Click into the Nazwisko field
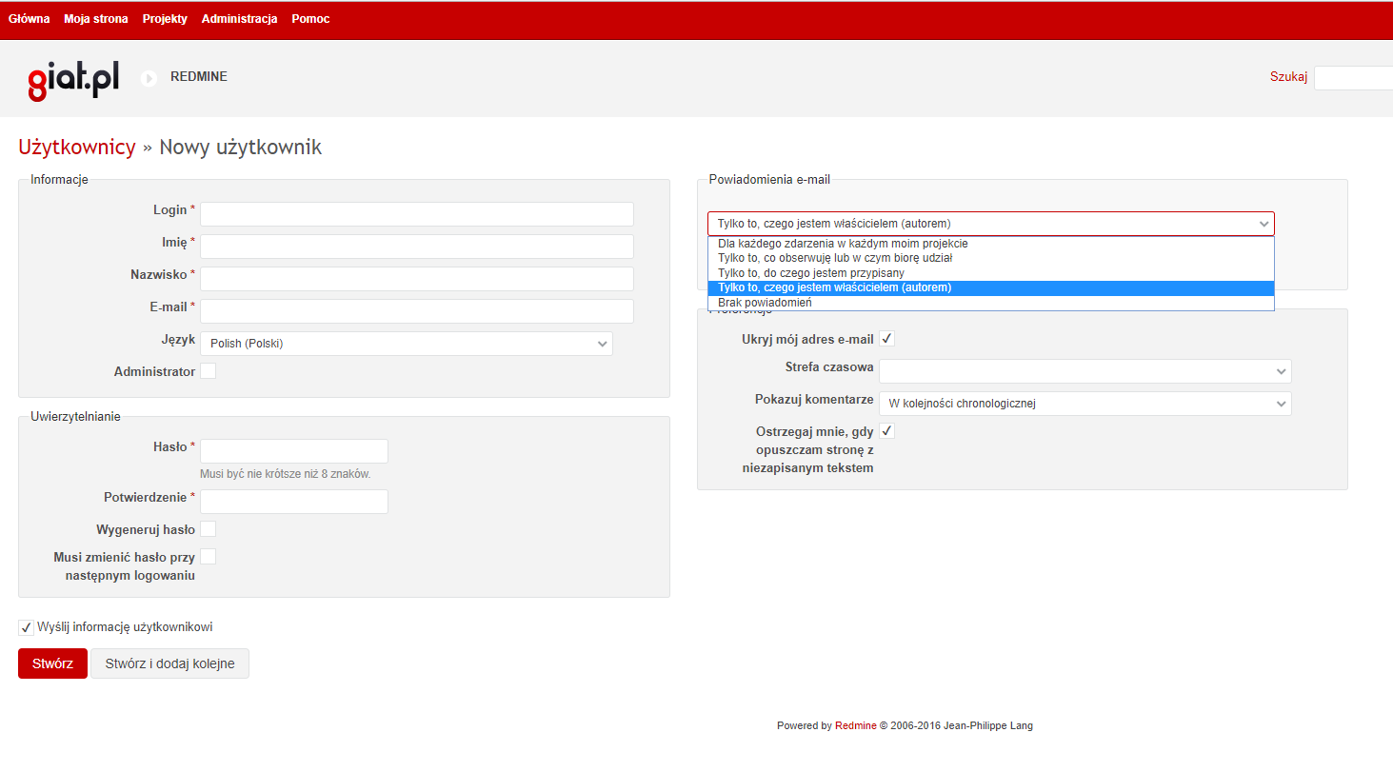1393x772 pixels. pos(417,279)
